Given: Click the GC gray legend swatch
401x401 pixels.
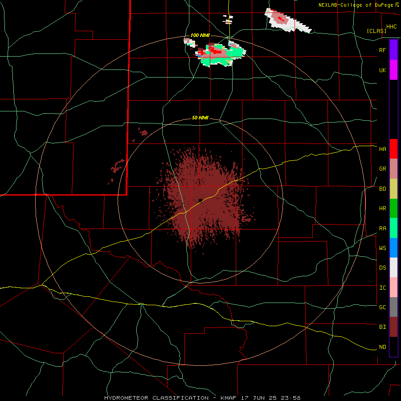Looking at the screenshot, I should (393, 307).
